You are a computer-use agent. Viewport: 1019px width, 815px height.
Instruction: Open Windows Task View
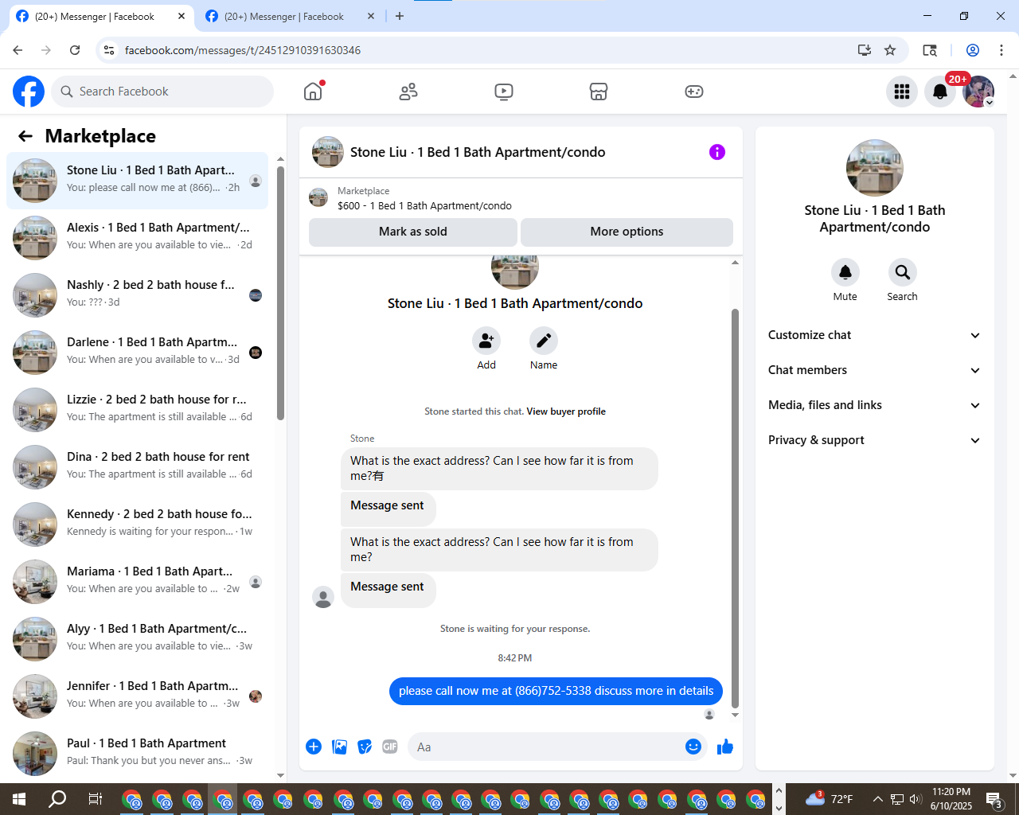pos(95,799)
